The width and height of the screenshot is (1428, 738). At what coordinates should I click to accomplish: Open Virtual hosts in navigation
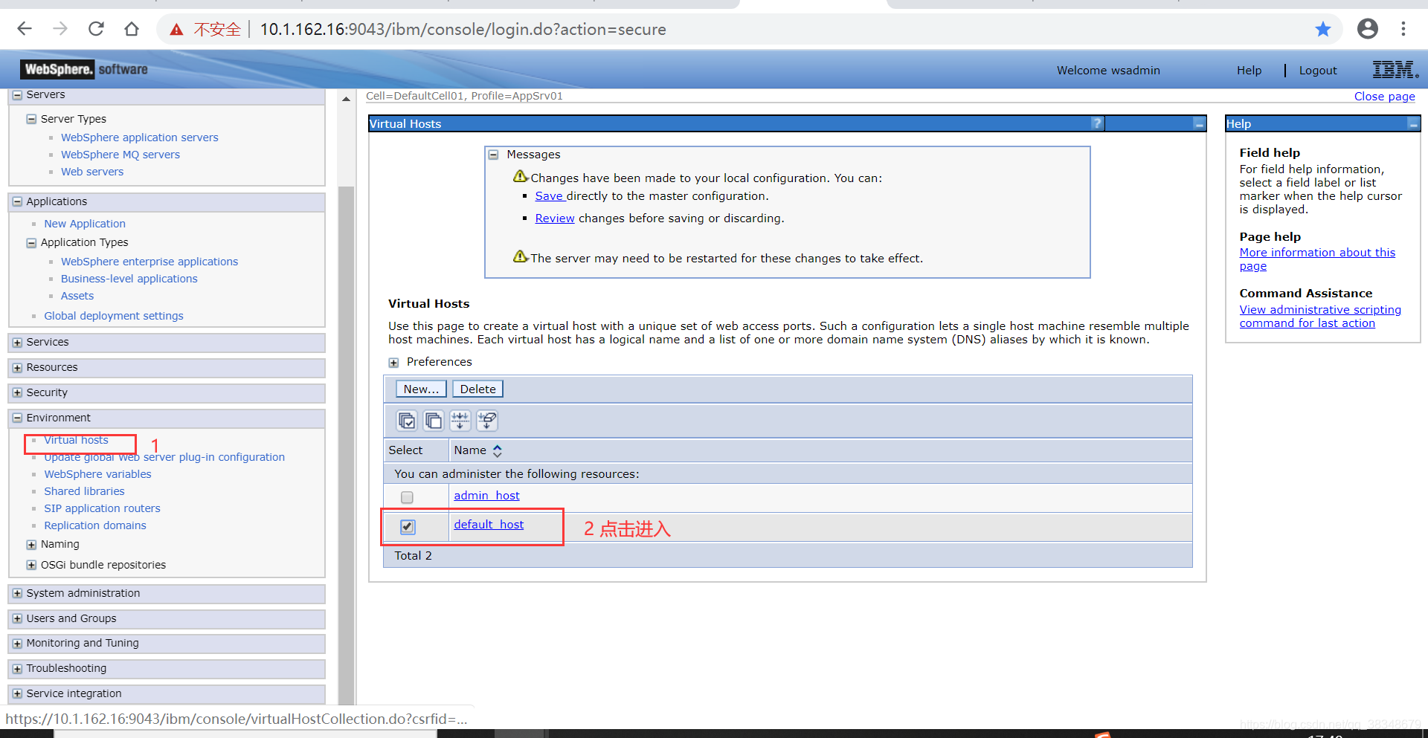[x=76, y=440]
